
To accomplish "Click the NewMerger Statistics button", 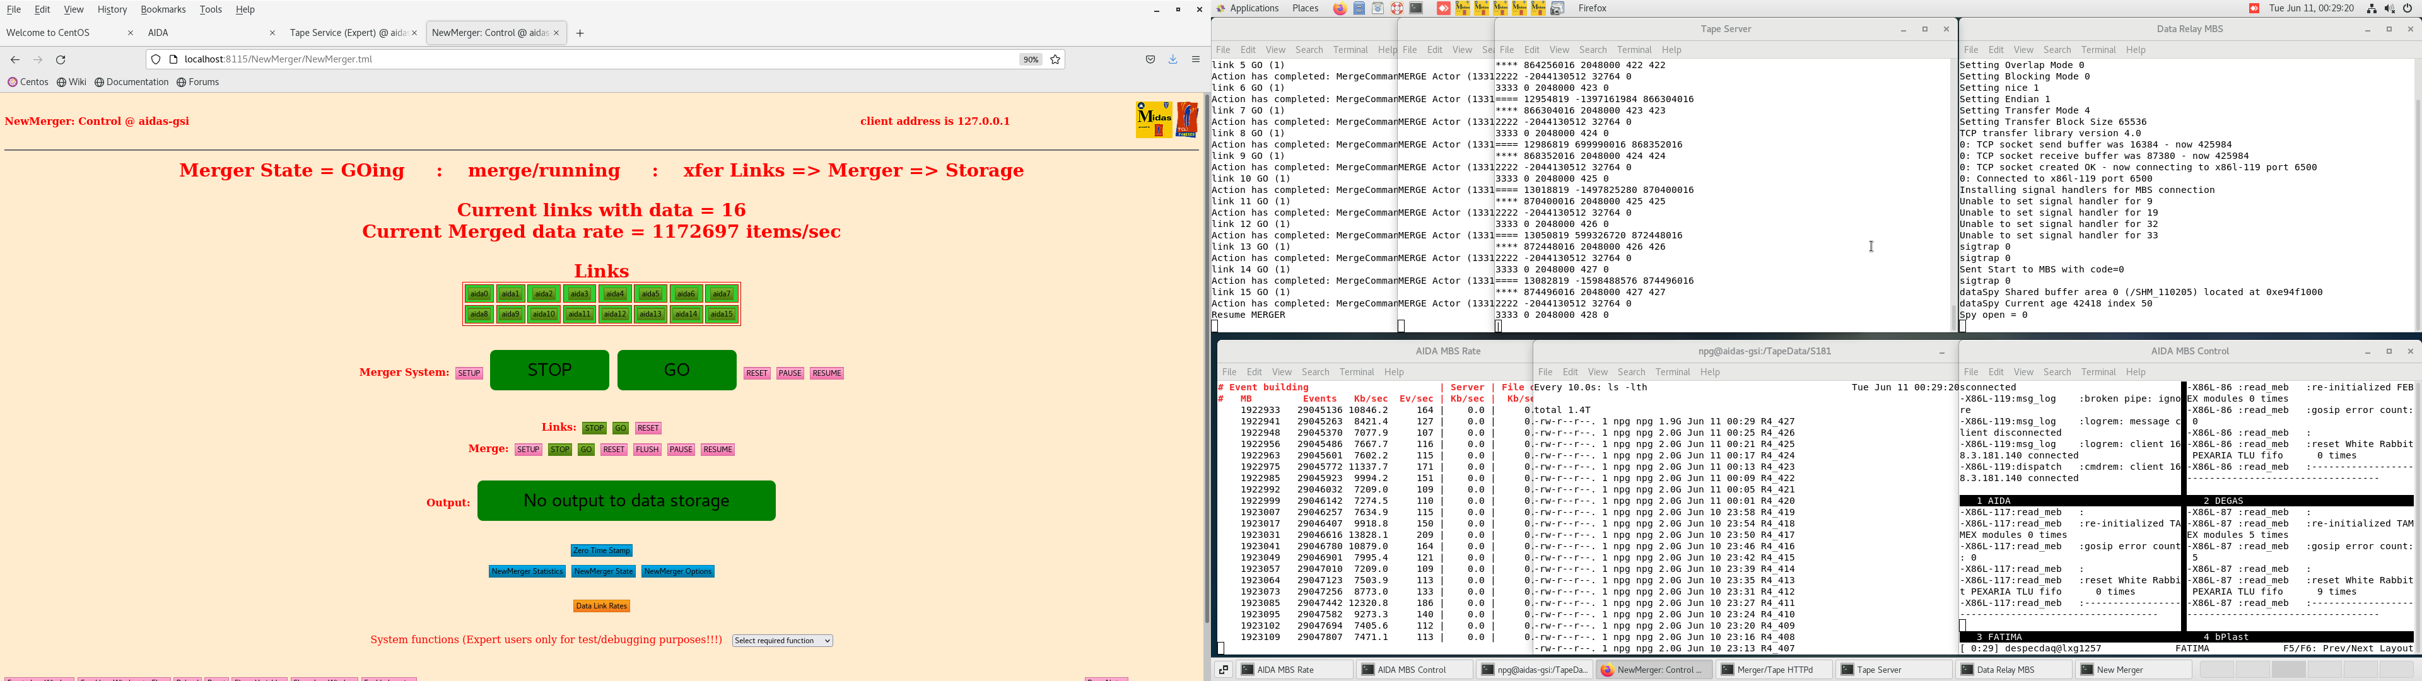I will click(x=527, y=571).
